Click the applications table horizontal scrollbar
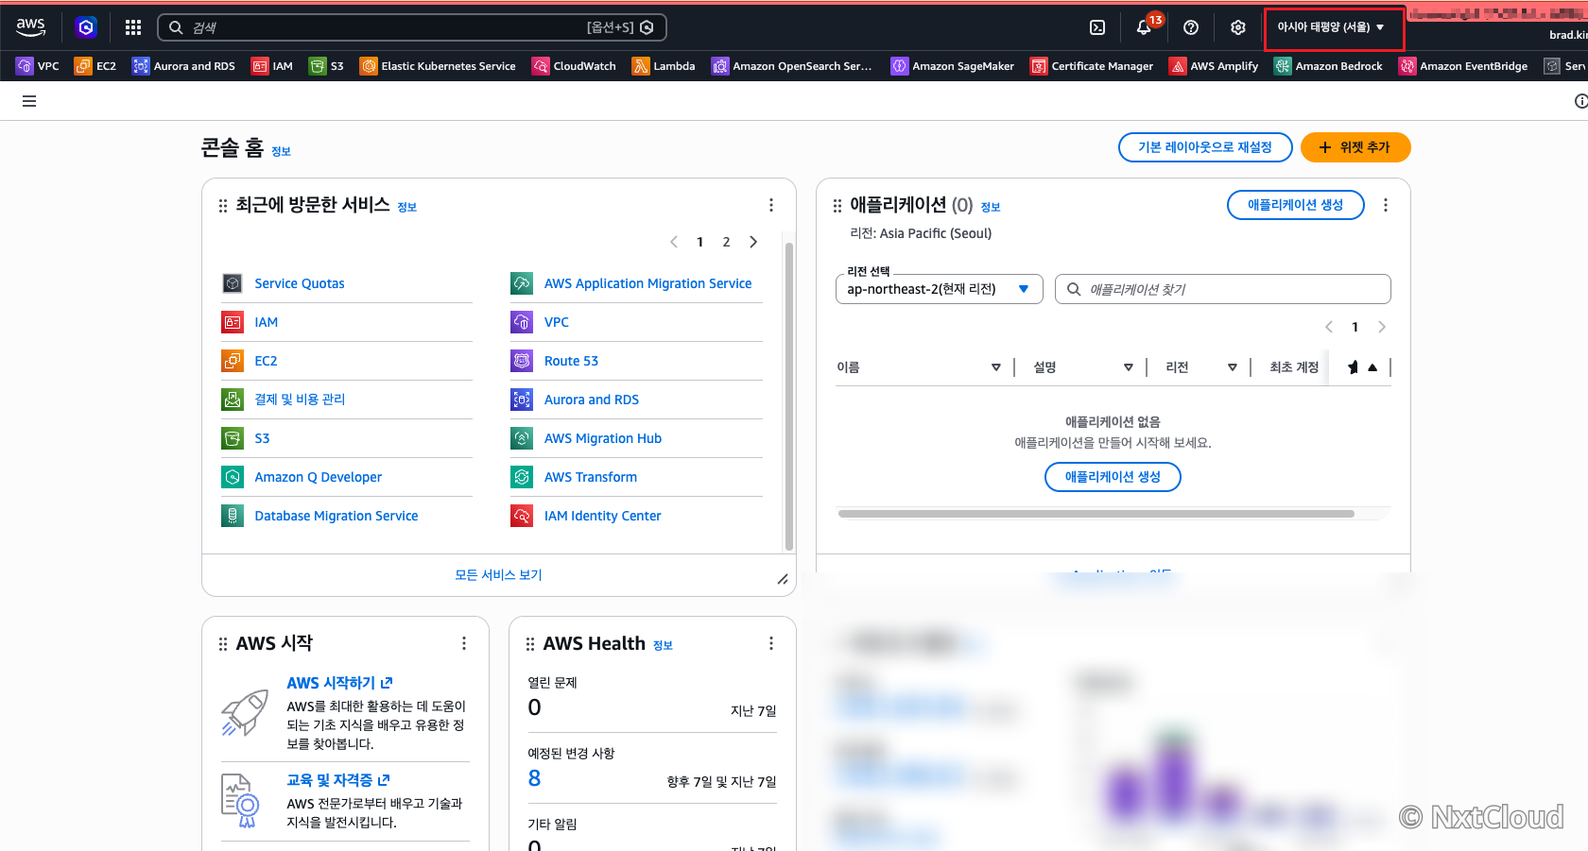 [1096, 514]
